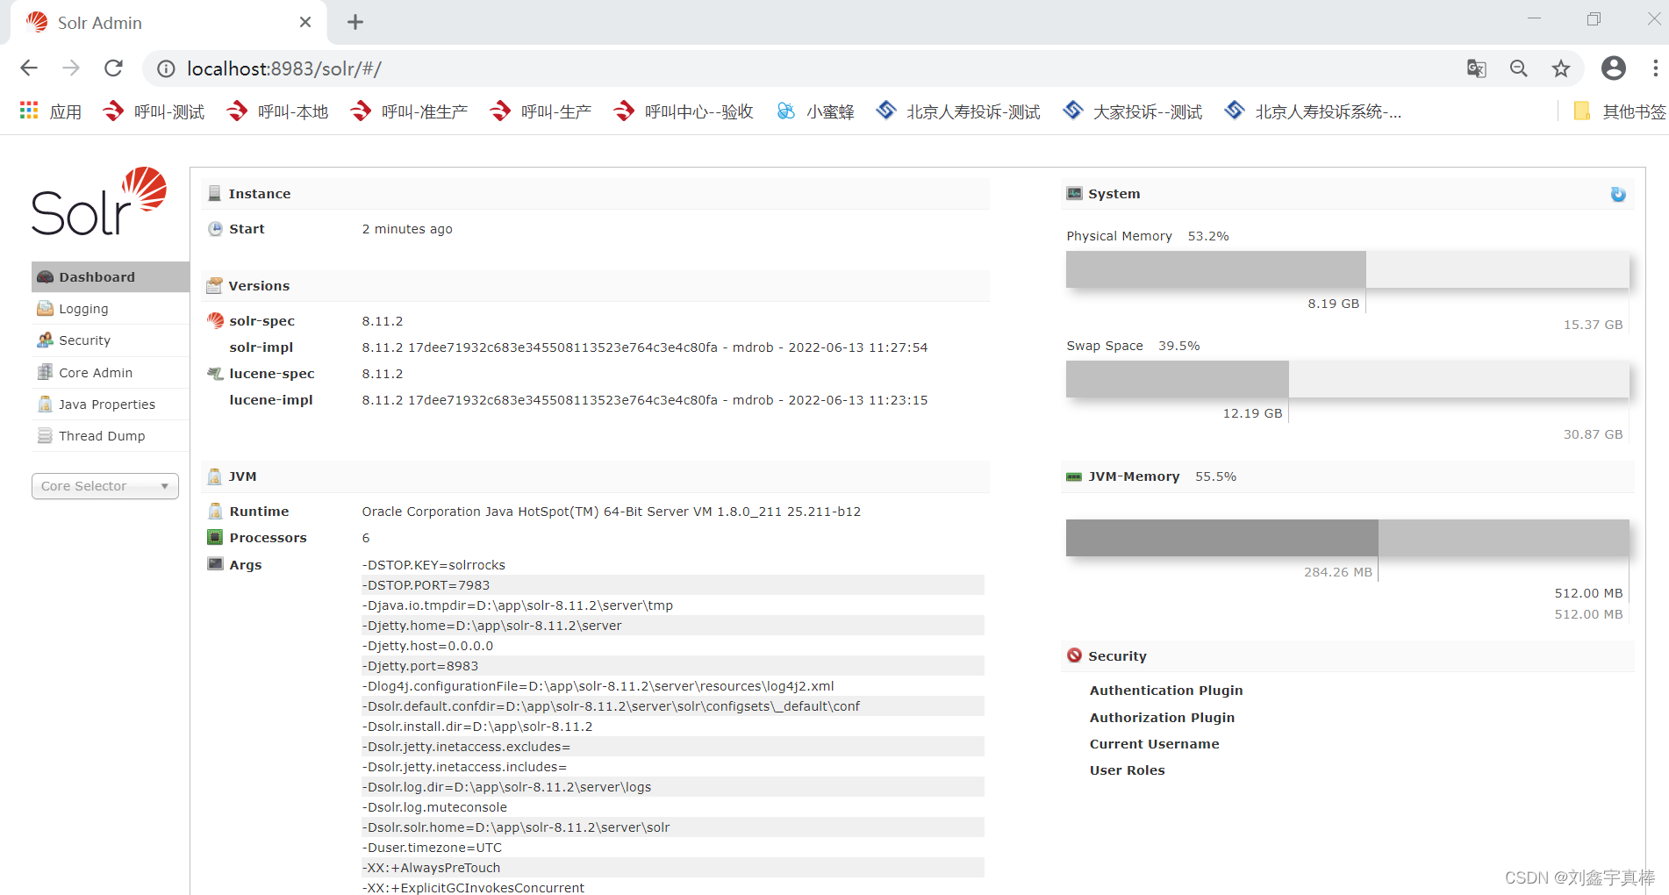Click the Processors chip icon

pos(215,537)
